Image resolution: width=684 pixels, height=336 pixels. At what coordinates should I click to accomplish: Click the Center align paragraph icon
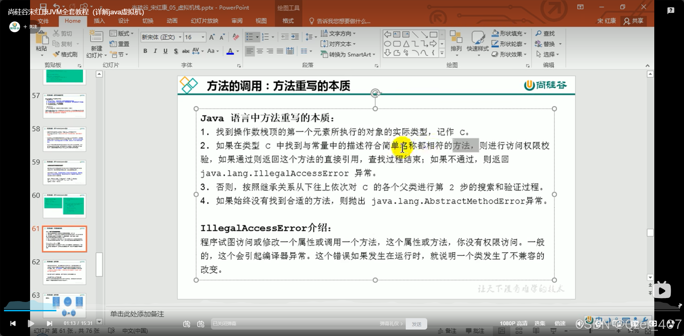tap(260, 51)
